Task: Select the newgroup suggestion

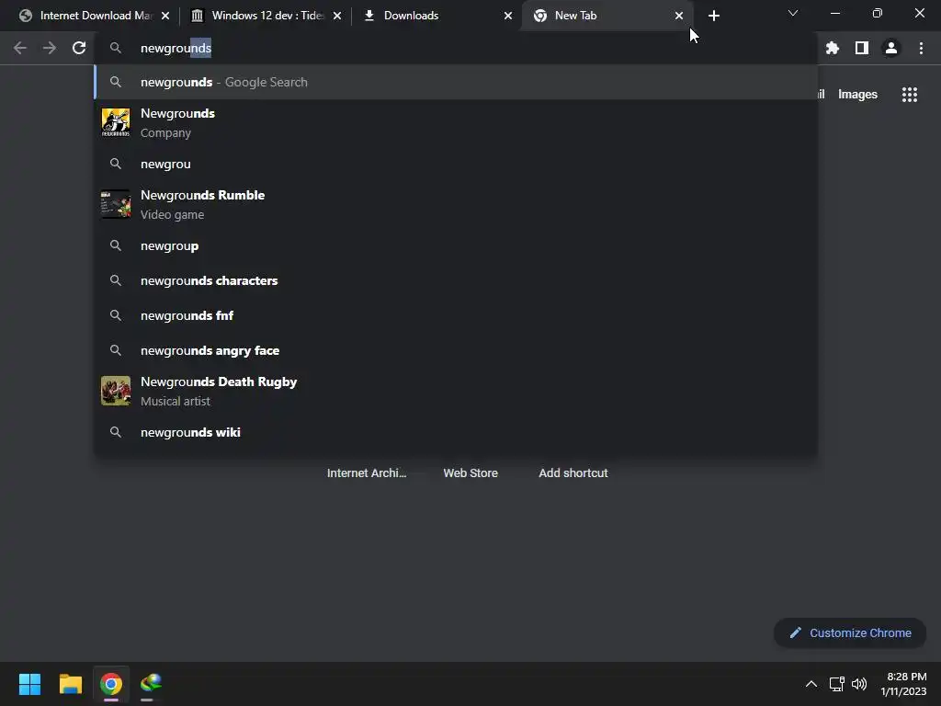Action: click(x=456, y=245)
